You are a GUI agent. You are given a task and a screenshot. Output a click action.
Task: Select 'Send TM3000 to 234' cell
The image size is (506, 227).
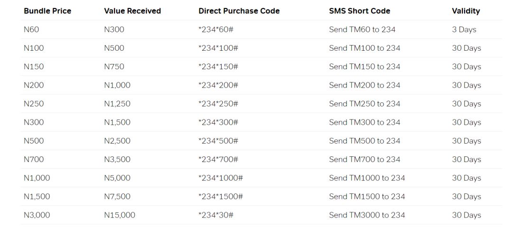click(x=366, y=215)
